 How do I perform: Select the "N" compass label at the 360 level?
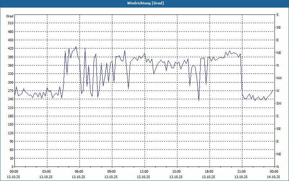(x=277, y=66)
